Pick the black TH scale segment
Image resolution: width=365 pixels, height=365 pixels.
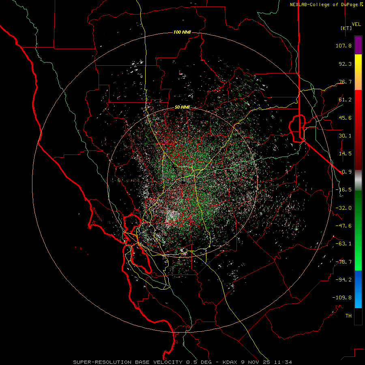point(358,316)
